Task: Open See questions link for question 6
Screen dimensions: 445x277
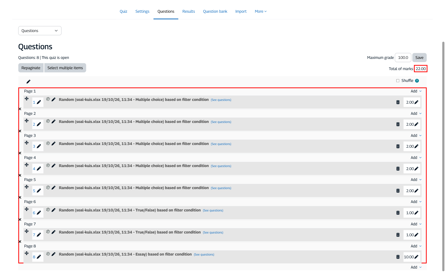Action: (x=213, y=211)
